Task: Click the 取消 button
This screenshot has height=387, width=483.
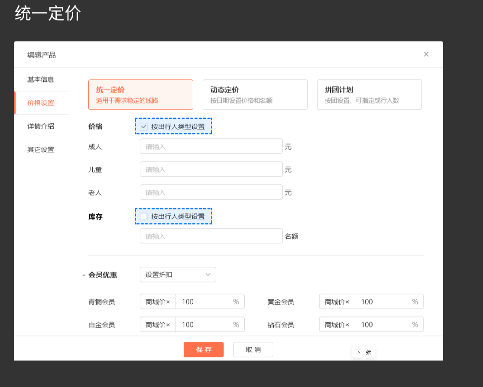Action: point(253,350)
